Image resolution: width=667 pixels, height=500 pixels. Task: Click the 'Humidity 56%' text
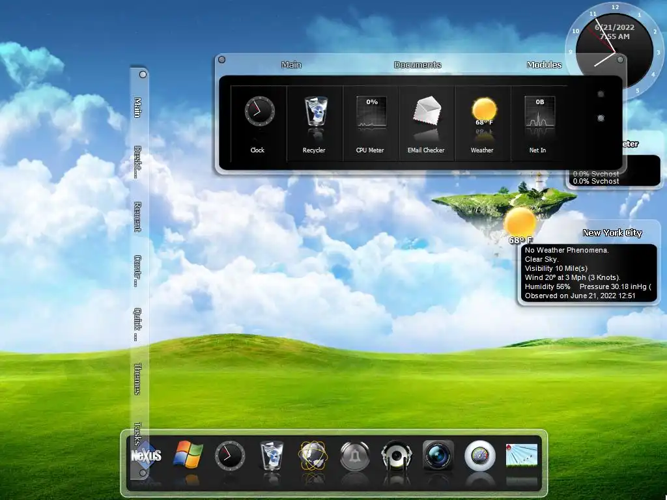coord(547,286)
